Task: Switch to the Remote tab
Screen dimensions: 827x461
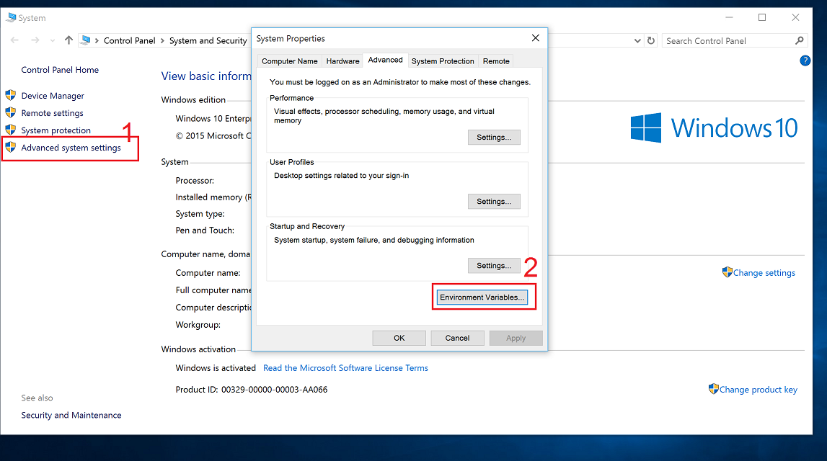Action: click(x=496, y=61)
